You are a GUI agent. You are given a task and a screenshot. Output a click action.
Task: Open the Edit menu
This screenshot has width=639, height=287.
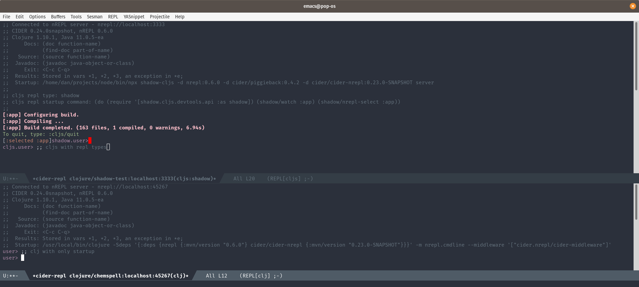[20, 17]
